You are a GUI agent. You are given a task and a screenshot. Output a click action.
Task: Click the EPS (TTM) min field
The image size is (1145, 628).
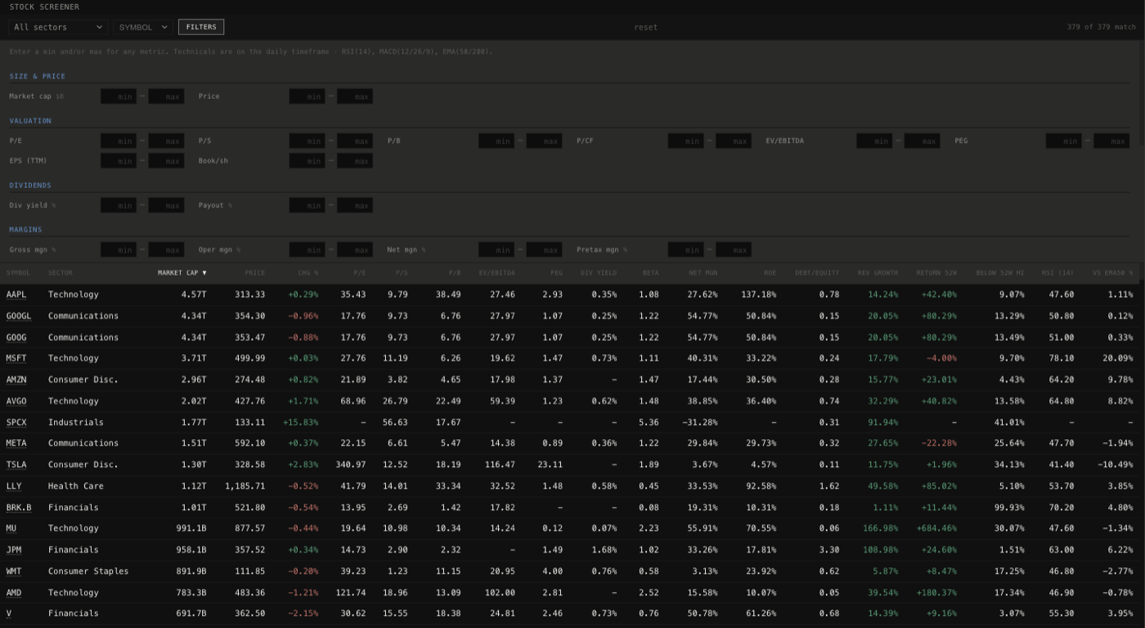(x=119, y=161)
